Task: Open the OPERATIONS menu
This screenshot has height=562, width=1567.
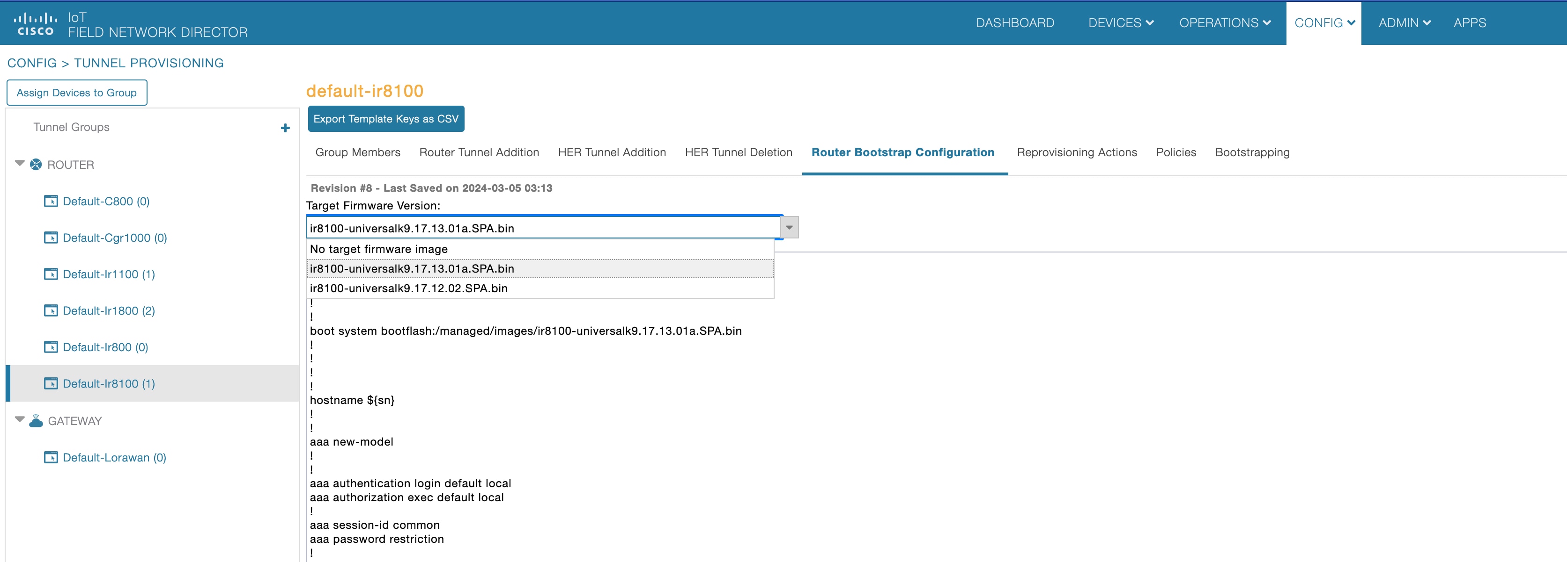Action: [x=1225, y=23]
